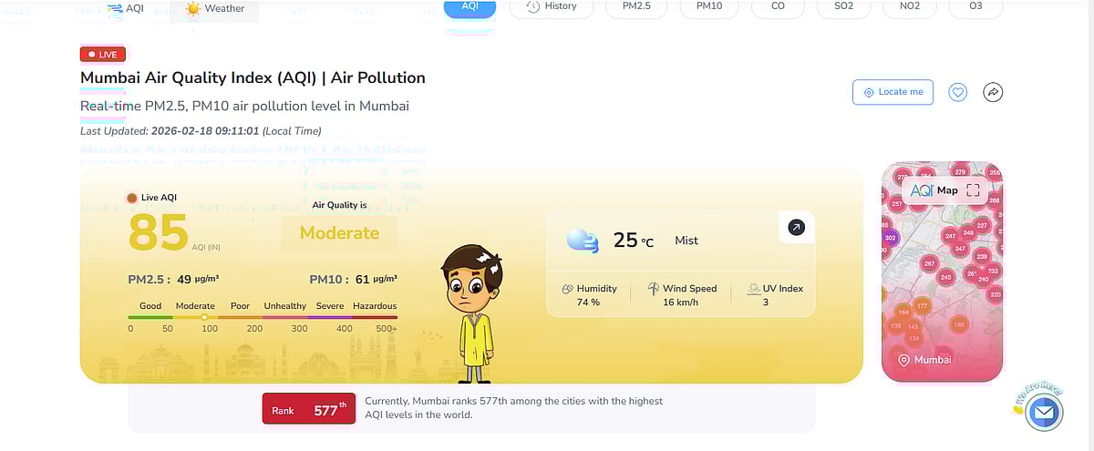Click the map marker labeled 245
Image resolution: width=1094 pixels, height=451 pixels.
tap(946, 277)
